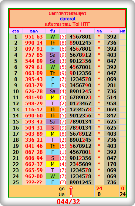
Task: Click the asterisk in row 12
Action: click(99, 103)
